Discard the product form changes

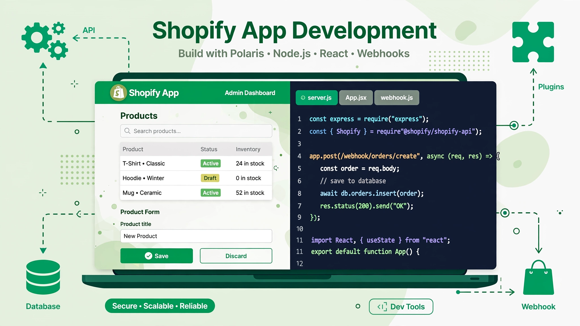(x=236, y=256)
